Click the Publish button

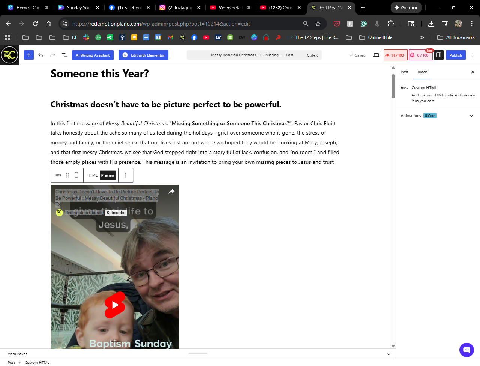(456, 55)
